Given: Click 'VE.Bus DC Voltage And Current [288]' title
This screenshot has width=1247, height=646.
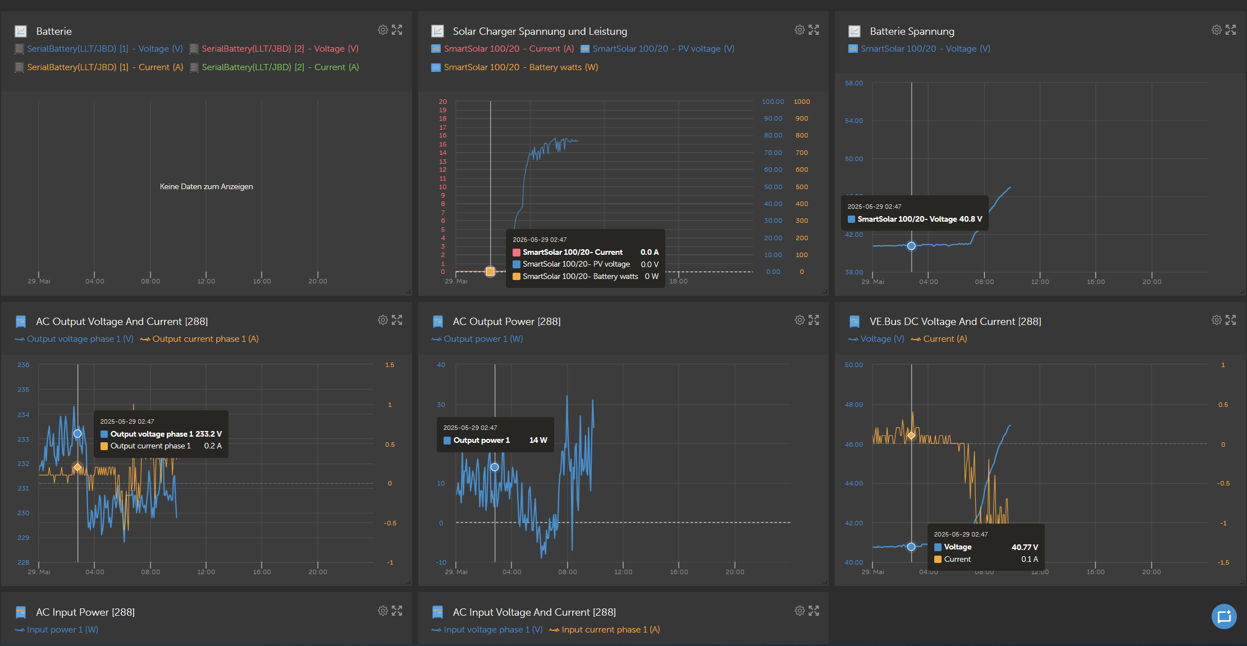Looking at the screenshot, I should (x=955, y=322).
